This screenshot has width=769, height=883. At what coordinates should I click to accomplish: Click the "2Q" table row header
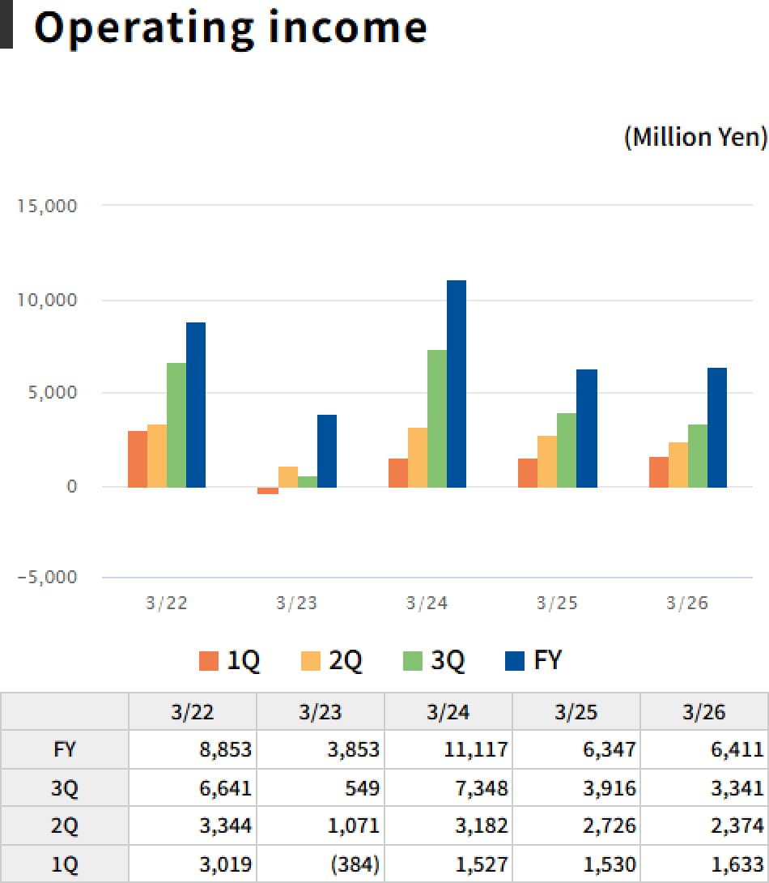pyautogui.click(x=65, y=826)
